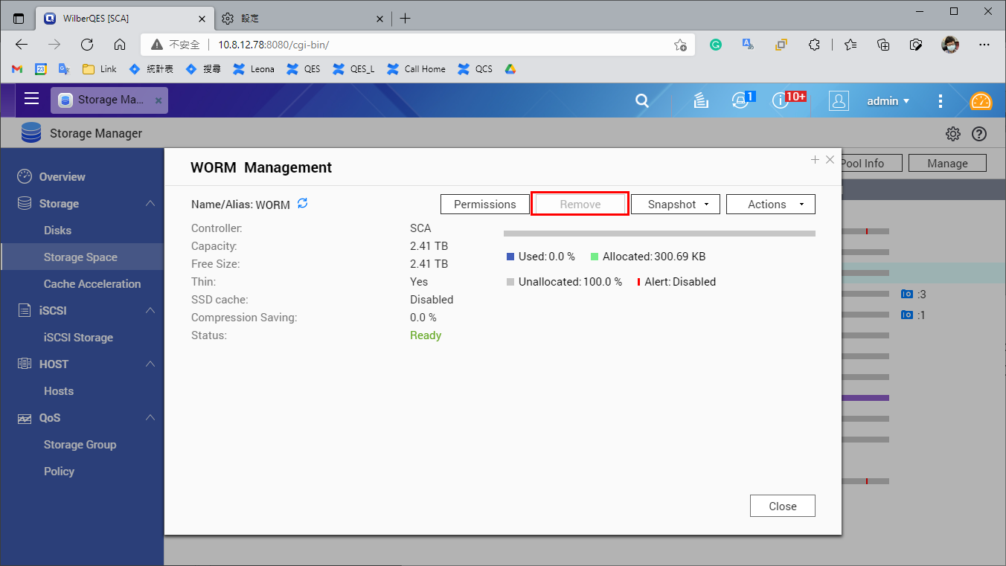
Task: Close the WORM Management dialog
Action: click(x=782, y=506)
